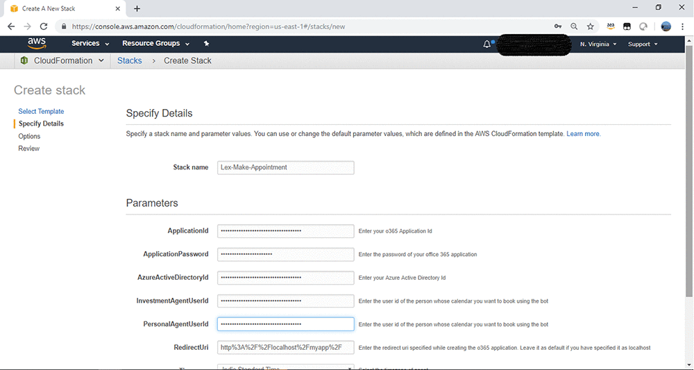The height and width of the screenshot is (370, 694).
Task: Go to the Select Template step
Action: pos(41,112)
